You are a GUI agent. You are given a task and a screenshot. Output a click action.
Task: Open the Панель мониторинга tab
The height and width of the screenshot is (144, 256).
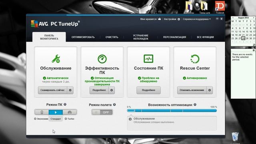(49, 37)
